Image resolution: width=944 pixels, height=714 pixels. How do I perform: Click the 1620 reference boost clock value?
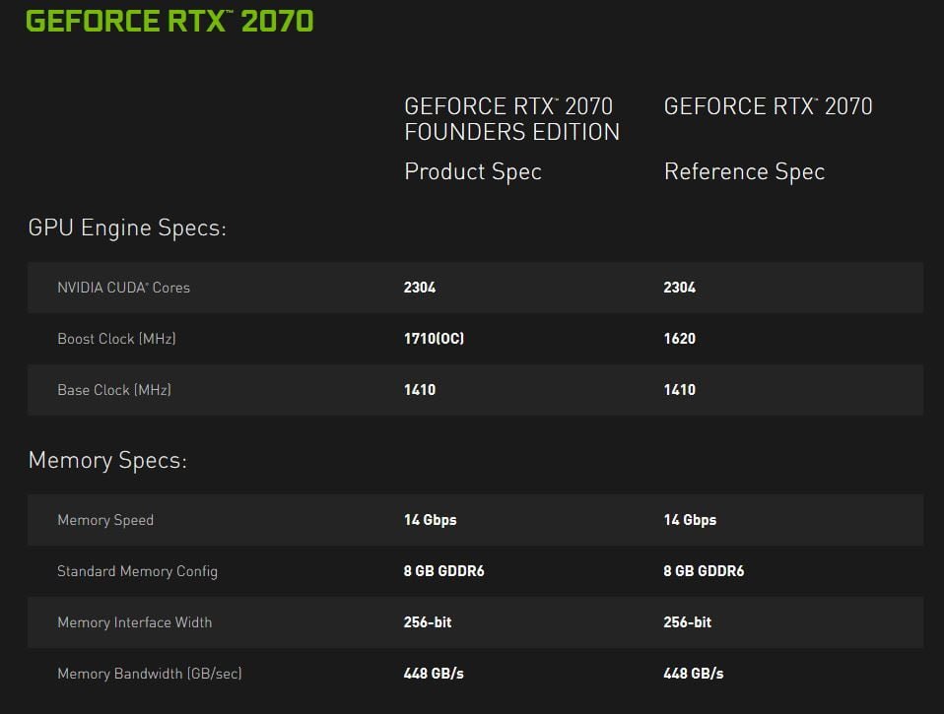tap(680, 339)
